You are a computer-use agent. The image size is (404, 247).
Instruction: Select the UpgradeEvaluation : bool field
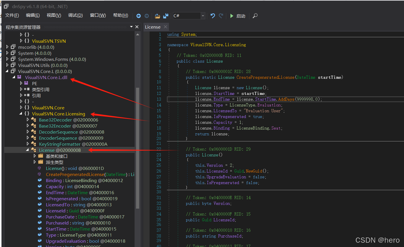coord(85,241)
